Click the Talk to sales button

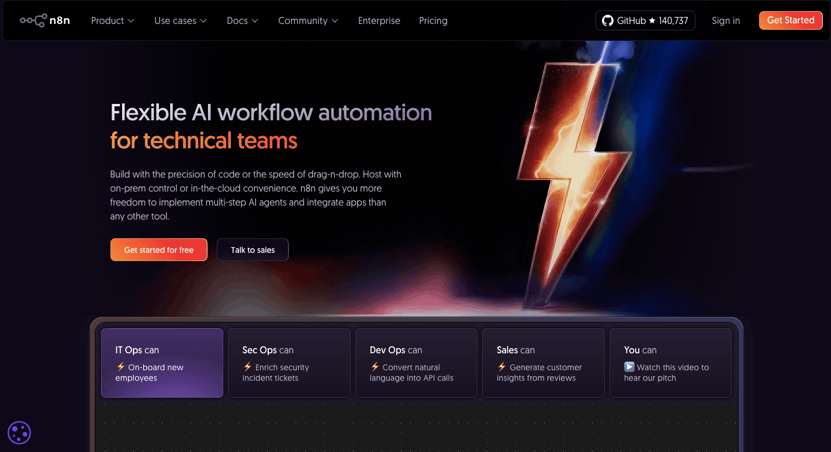point(252,250)
